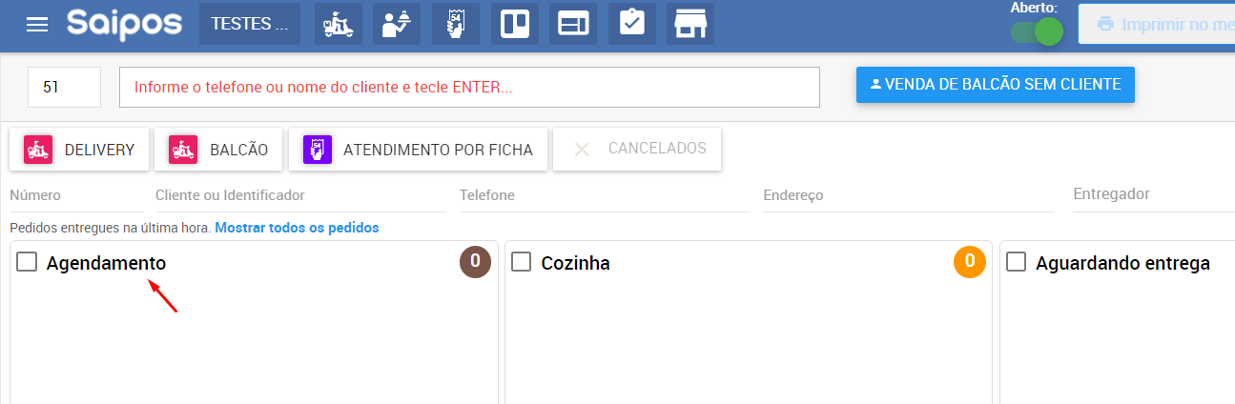Click Mostrar todos os pedidos link

(297, 228)
